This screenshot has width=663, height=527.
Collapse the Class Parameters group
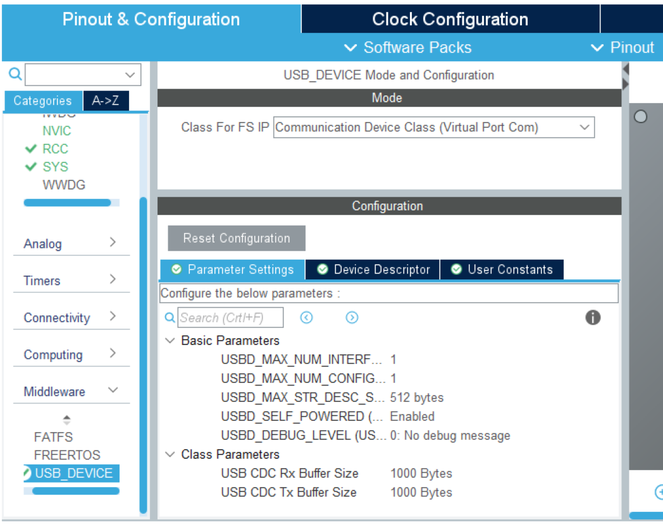(170, 454)
